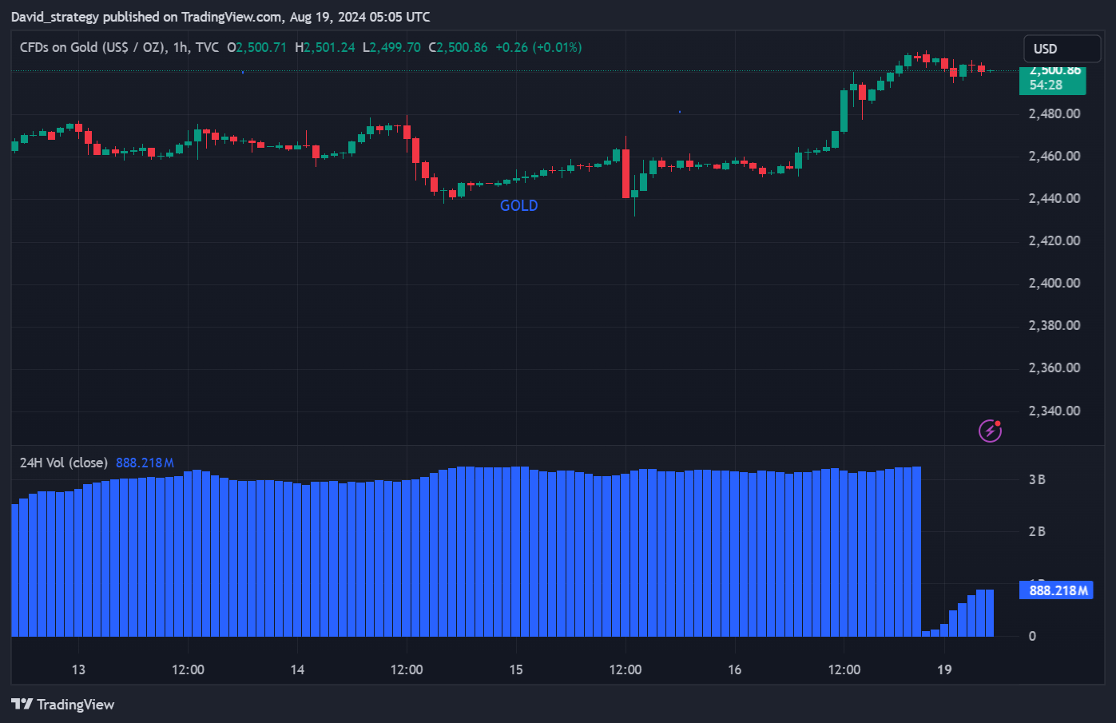Click the high value H2,501.24
Image resolution: width=1116 pixels, height=723 pixels.
[325, 47]
